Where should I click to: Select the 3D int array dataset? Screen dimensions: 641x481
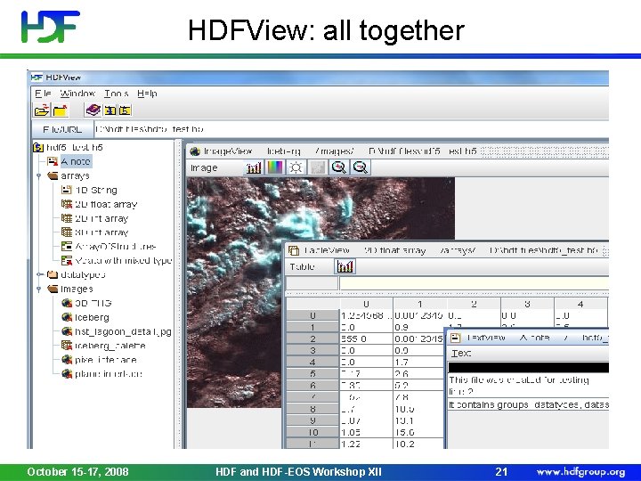(101, 232)
